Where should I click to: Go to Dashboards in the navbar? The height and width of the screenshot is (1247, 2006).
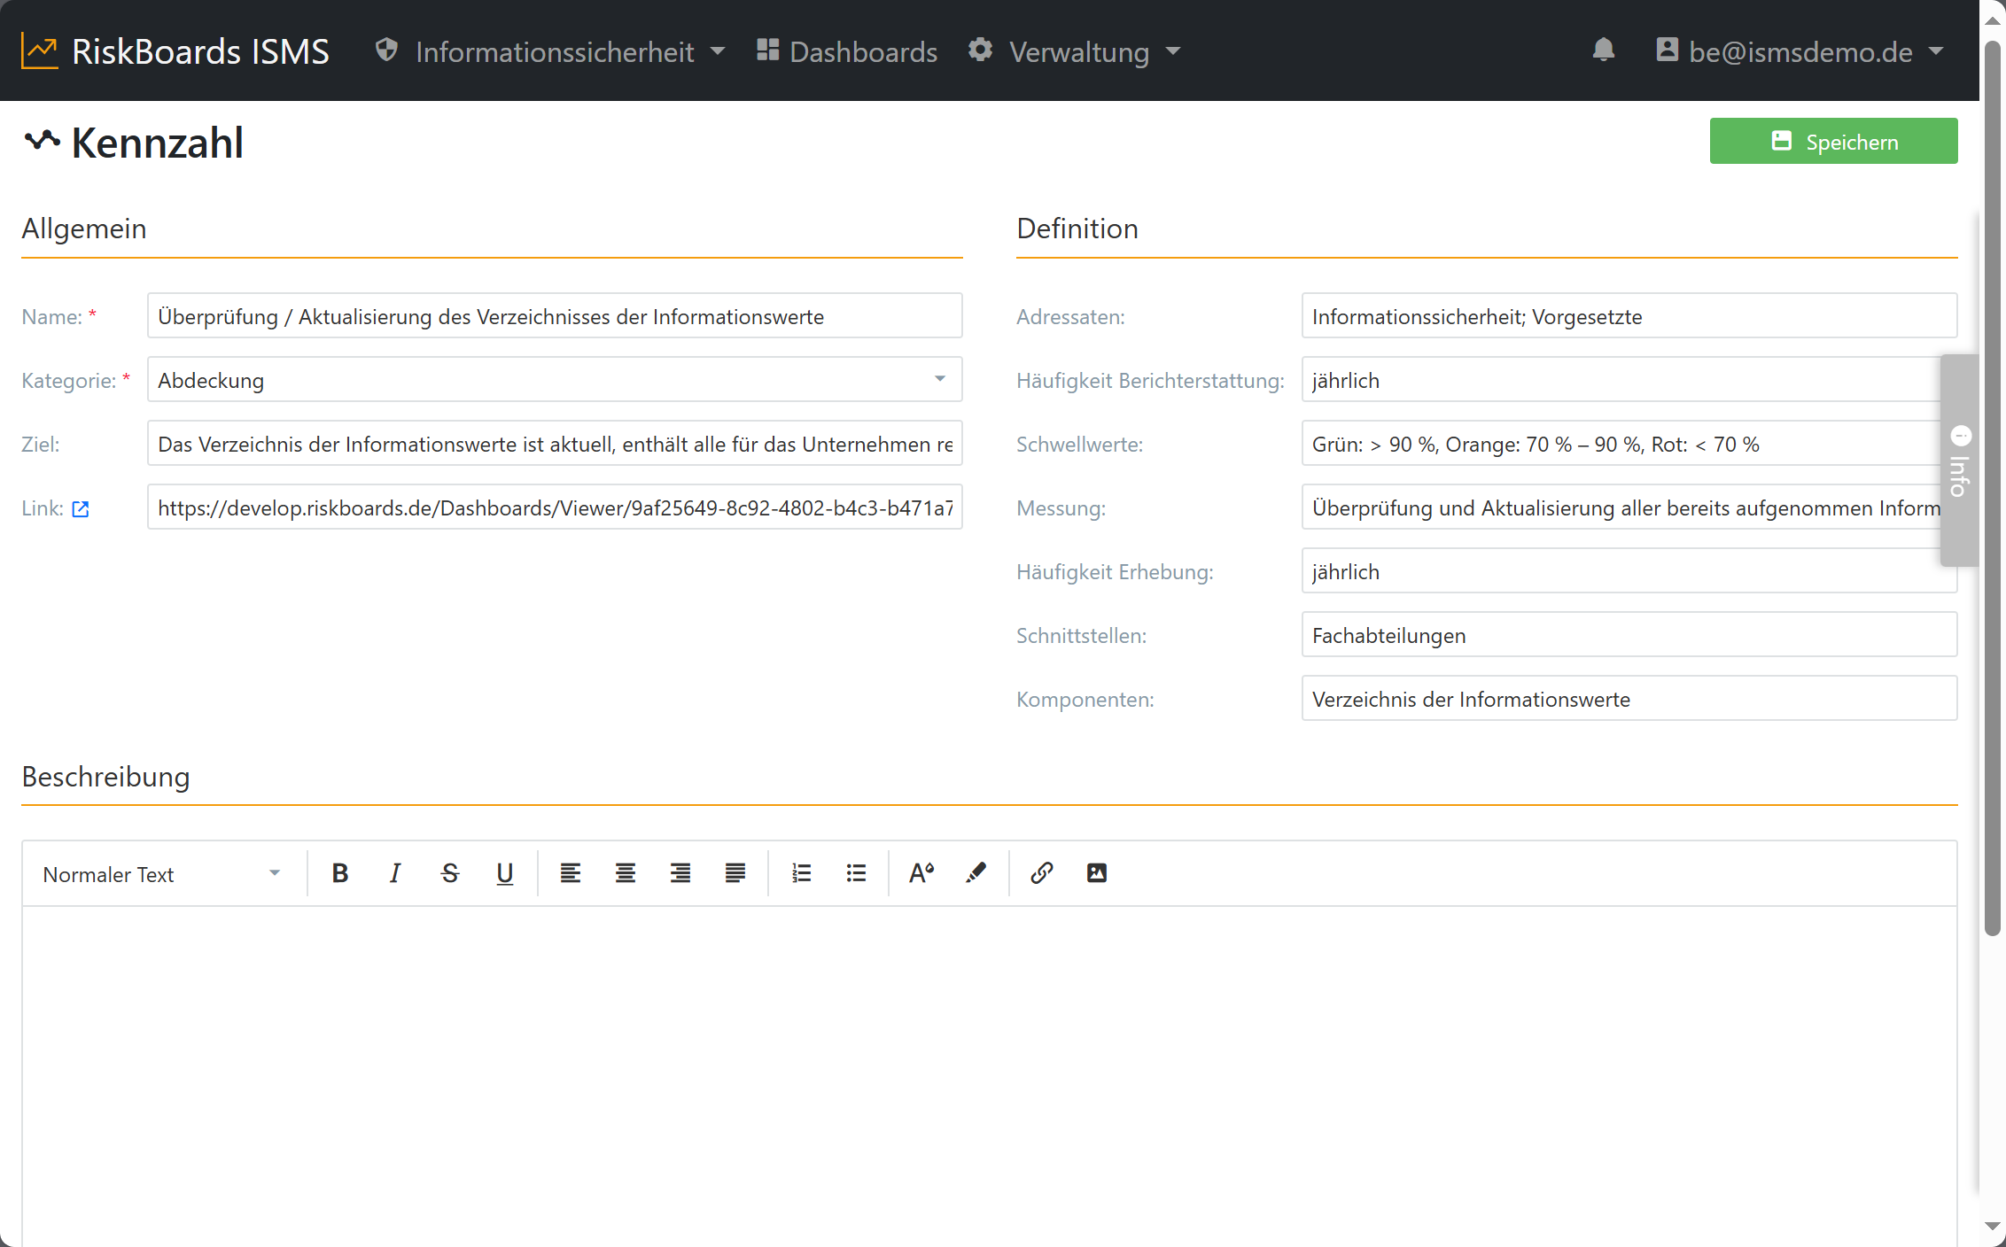pos(847,51)
